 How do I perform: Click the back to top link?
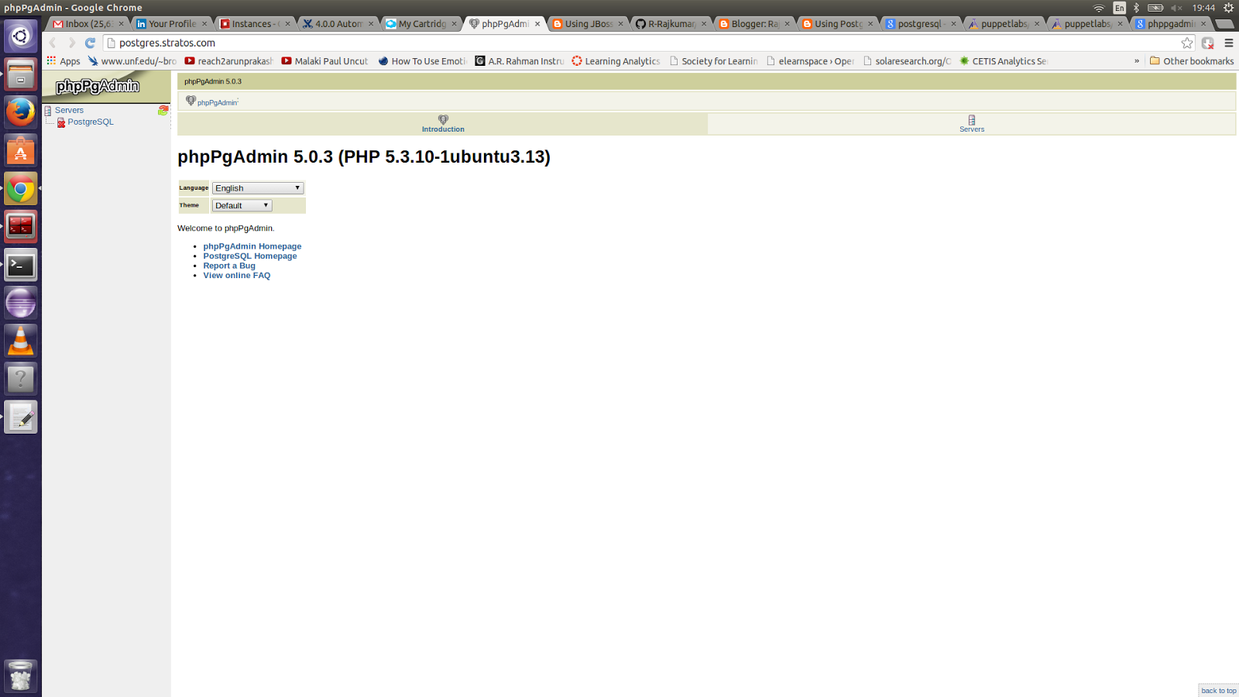click(x=1219, y=691)
